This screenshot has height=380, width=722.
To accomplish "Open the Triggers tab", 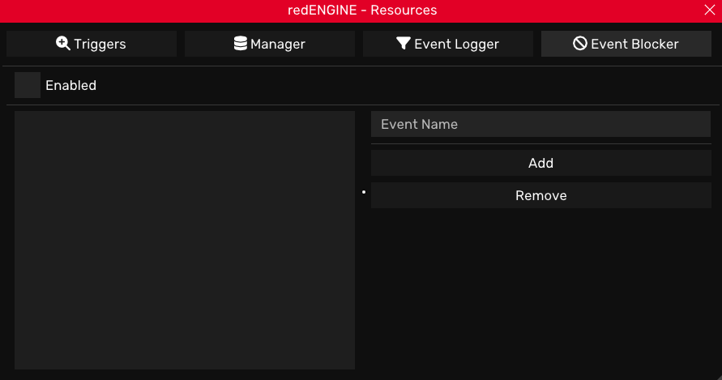I will tap(92, 44).
